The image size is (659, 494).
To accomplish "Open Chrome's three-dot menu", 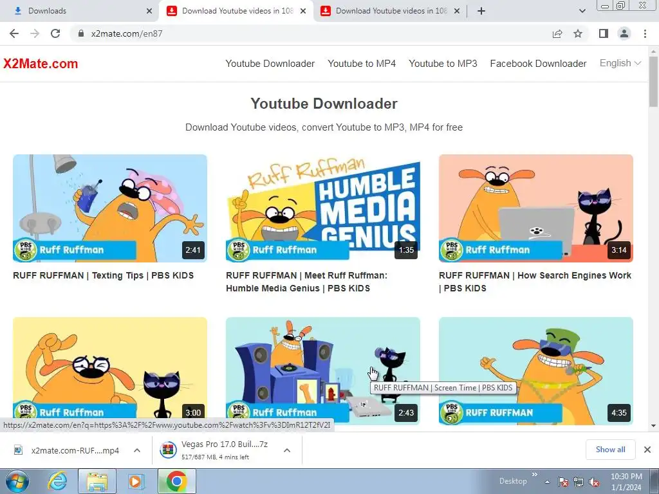I will 645,33.
